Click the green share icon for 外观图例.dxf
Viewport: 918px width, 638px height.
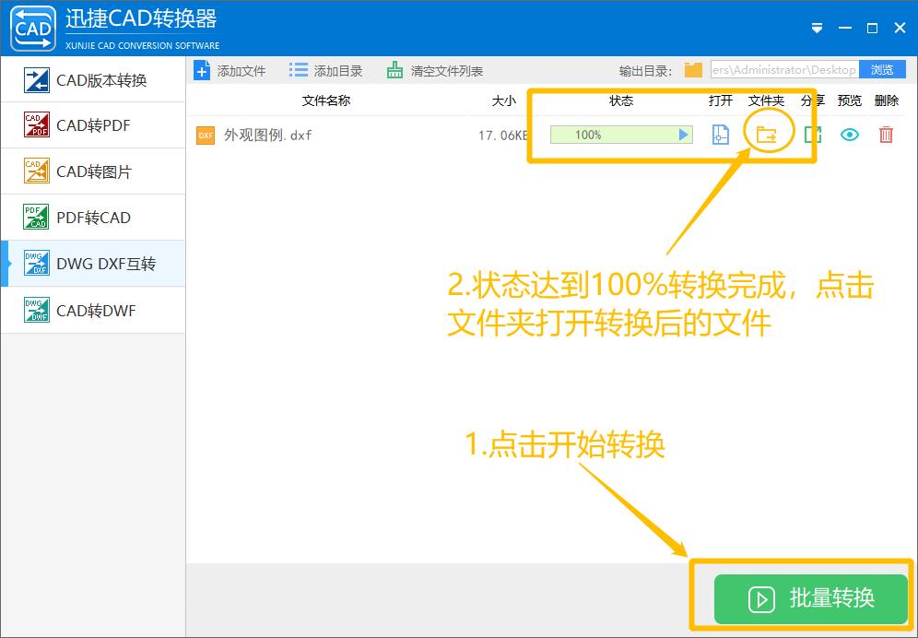coord(815,135)
